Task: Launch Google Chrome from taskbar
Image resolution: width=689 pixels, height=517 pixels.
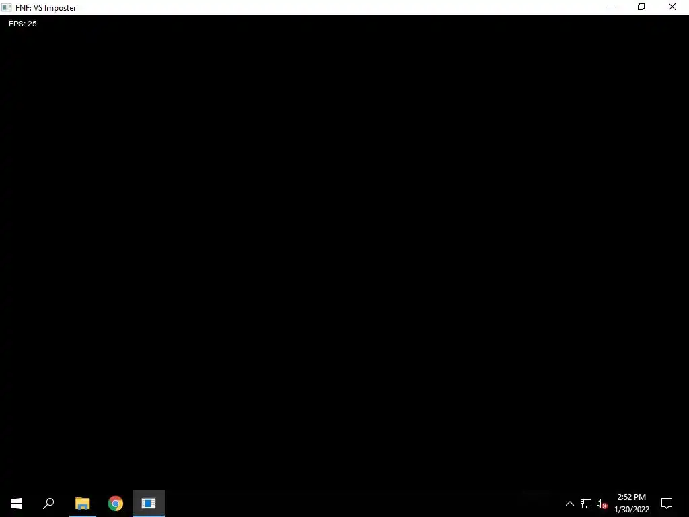Action: (x=116, y=504)
